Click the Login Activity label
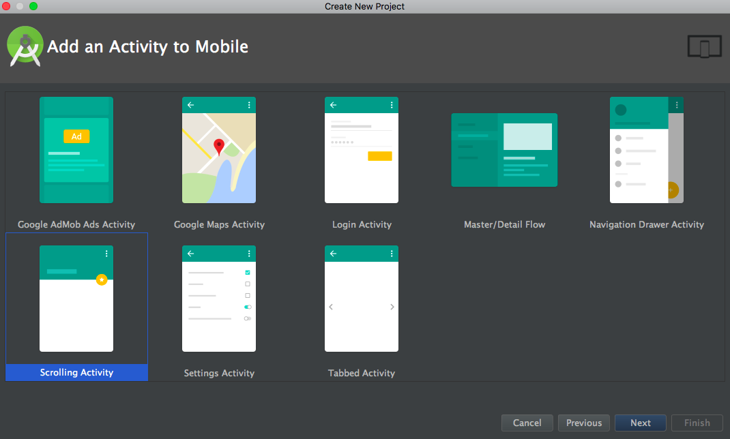The height and width of the screenshot is (439, 730). (x=361, y=224)
